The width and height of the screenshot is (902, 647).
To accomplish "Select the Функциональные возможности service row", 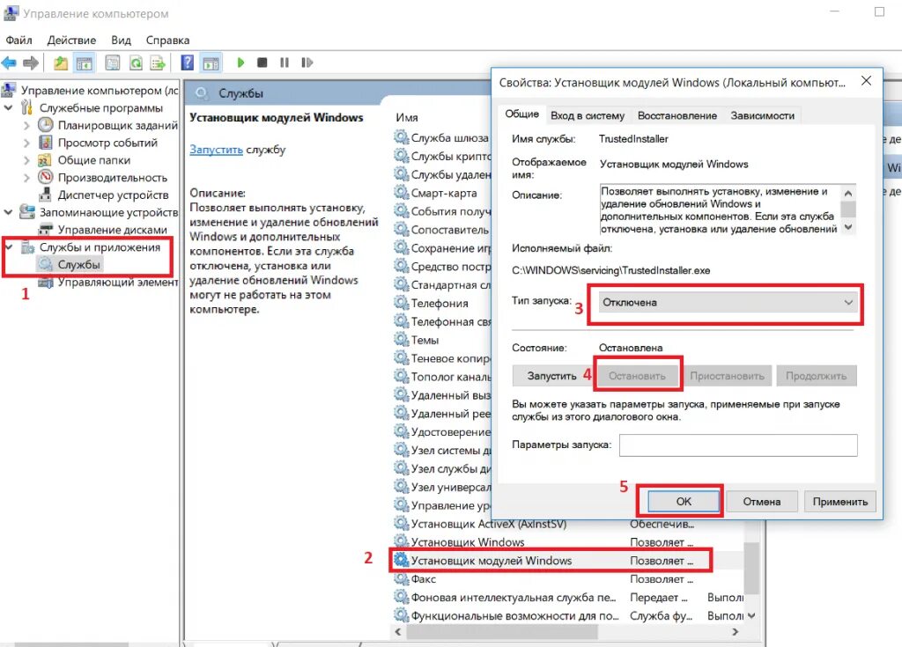I will click(x=567, y=616).
